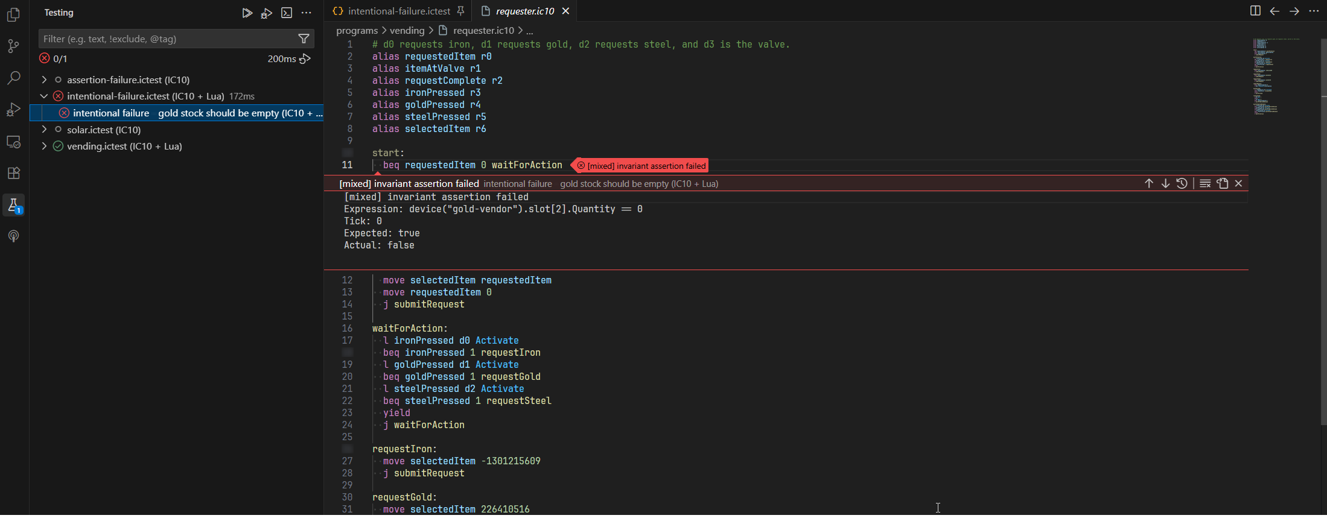Click 'Testing' panel title

(59, 13)
